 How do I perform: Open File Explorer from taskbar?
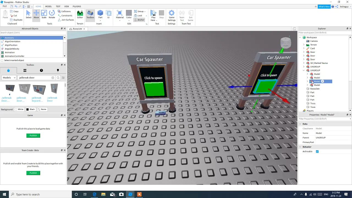click(x=103, y=194)
